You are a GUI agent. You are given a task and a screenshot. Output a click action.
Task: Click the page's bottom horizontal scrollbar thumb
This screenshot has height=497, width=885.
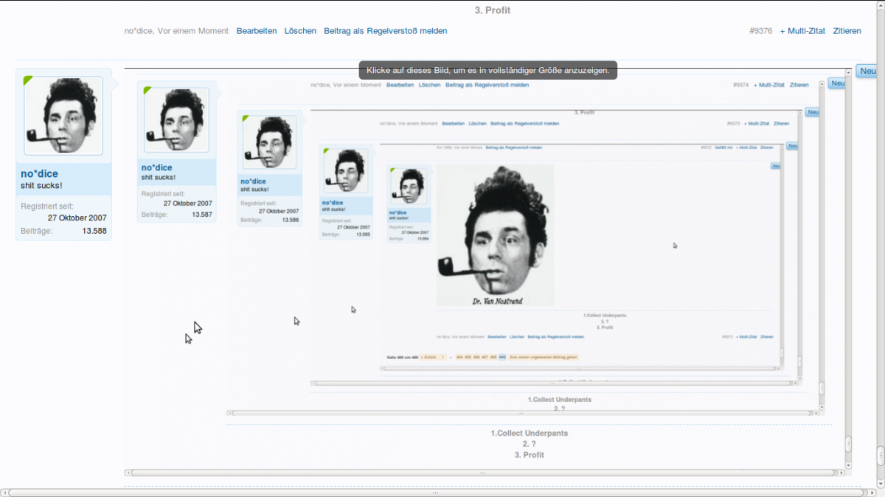(x=435, y=492)
